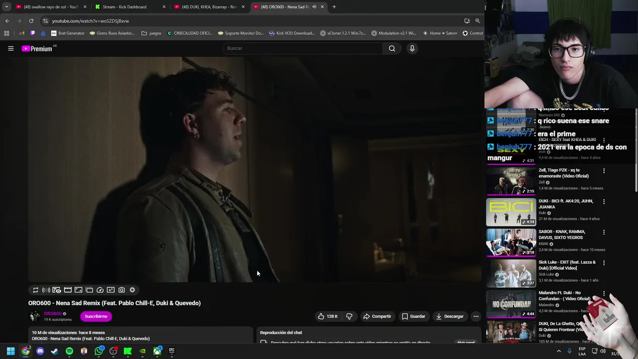The width and height of the screenshot is (638, 359).
Task: Open options for Zell, Tiago PZK video
Action: 604,171
